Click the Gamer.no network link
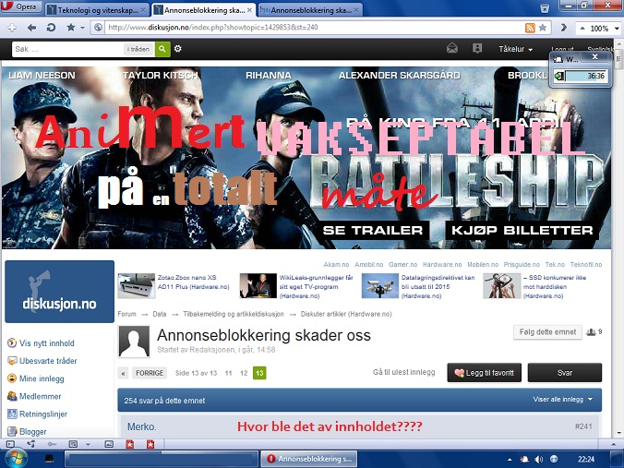 (x=402, y=264)
